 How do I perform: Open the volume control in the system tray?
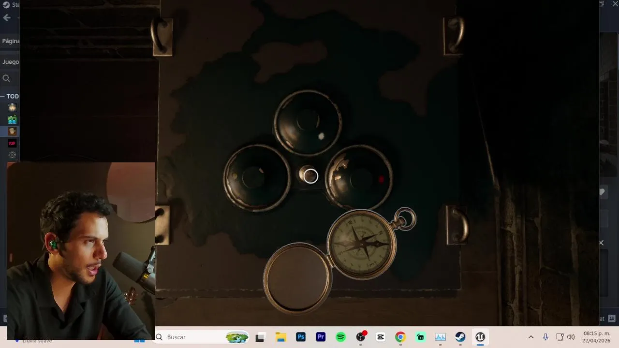tap(571, 337)
